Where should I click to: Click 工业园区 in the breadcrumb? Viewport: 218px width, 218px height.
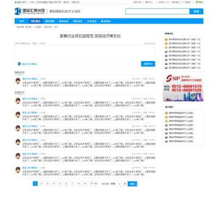(x=38, y=27)
